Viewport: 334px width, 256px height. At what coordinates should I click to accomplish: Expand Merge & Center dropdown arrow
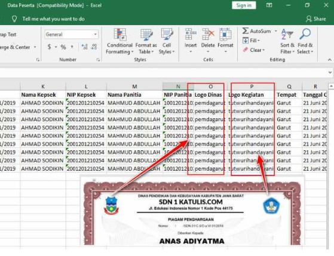(x=35, y=47)
